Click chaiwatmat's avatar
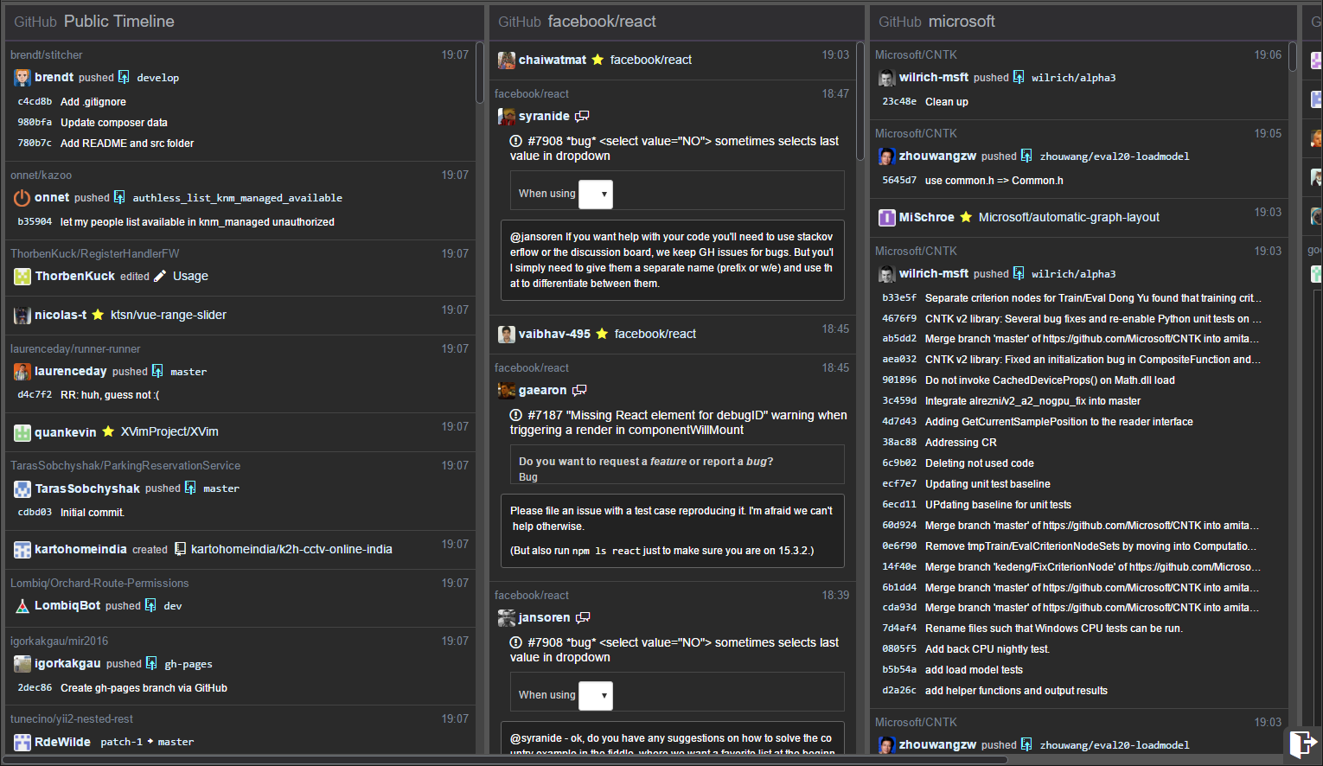The height and width of the screenshot is (766, 1323). (x=507, y=61)
